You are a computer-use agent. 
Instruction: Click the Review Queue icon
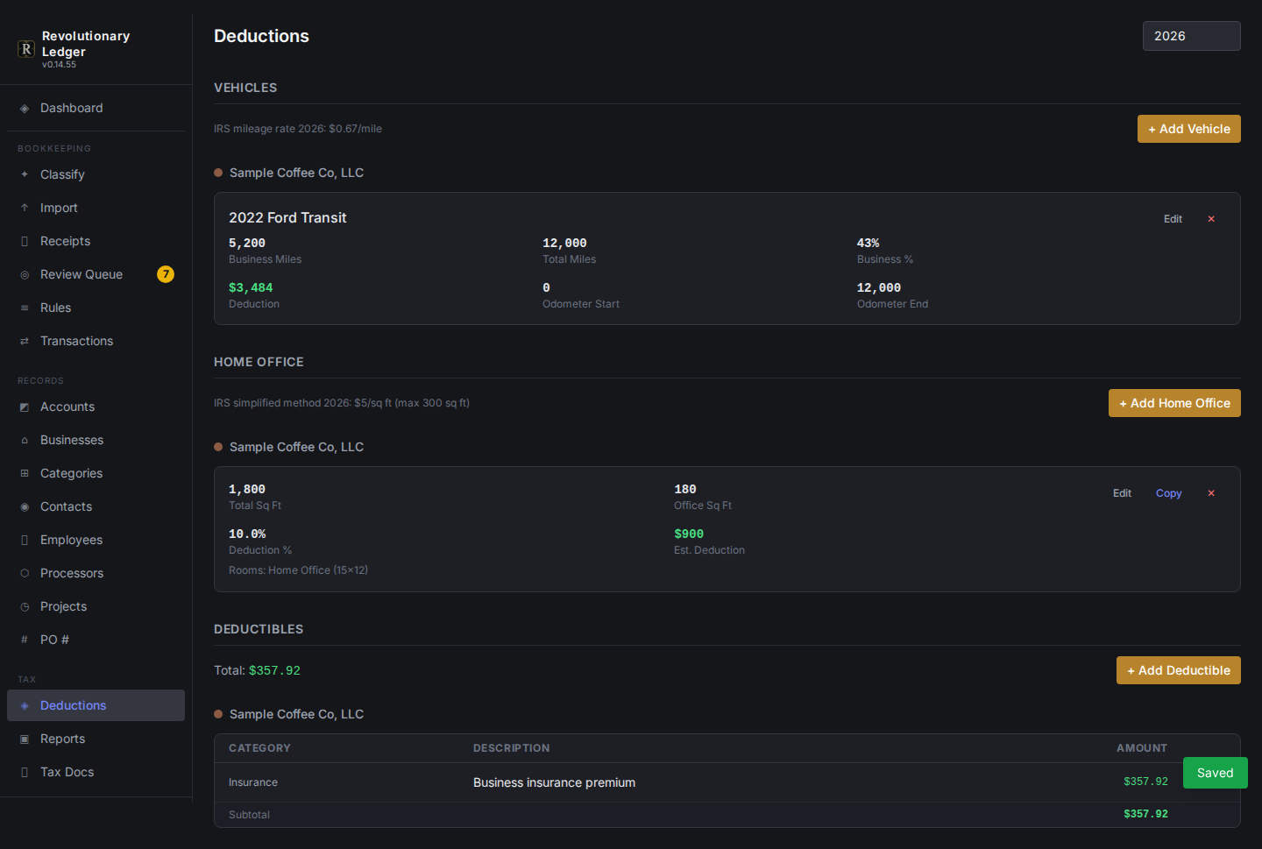pyautogui.click(x=25, y=274)
